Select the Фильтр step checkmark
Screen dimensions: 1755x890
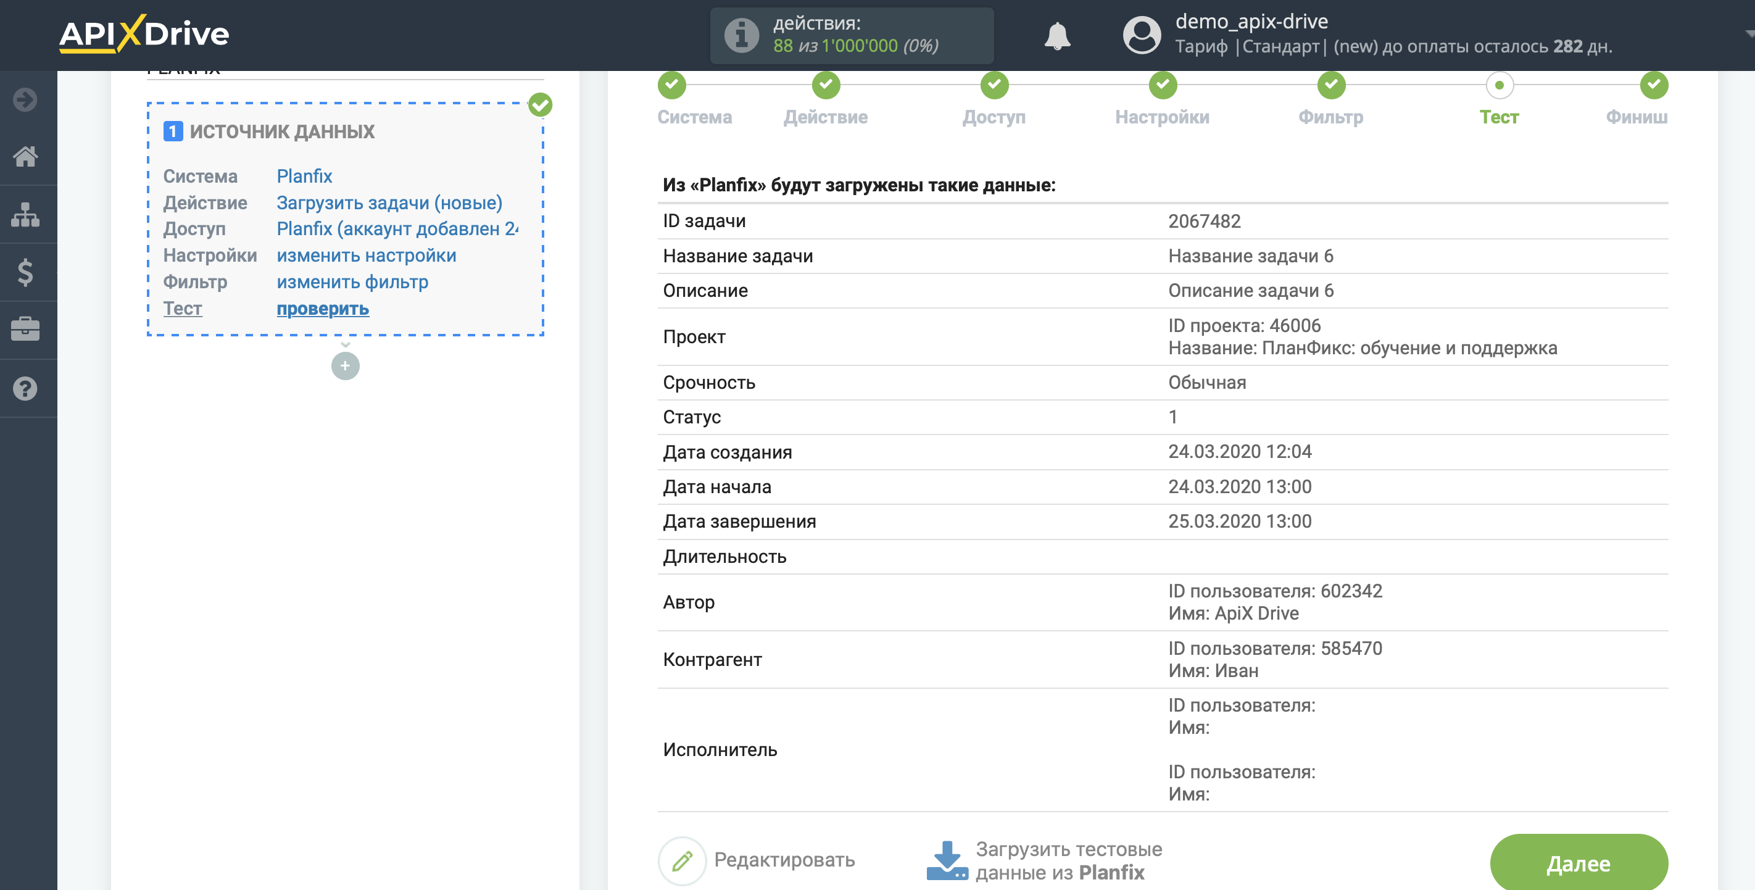point(1331,85)
